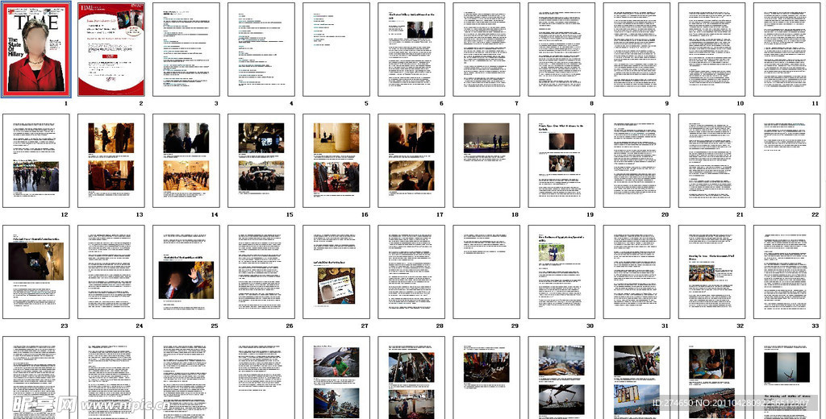Click page number label 1

pos(66,103)
